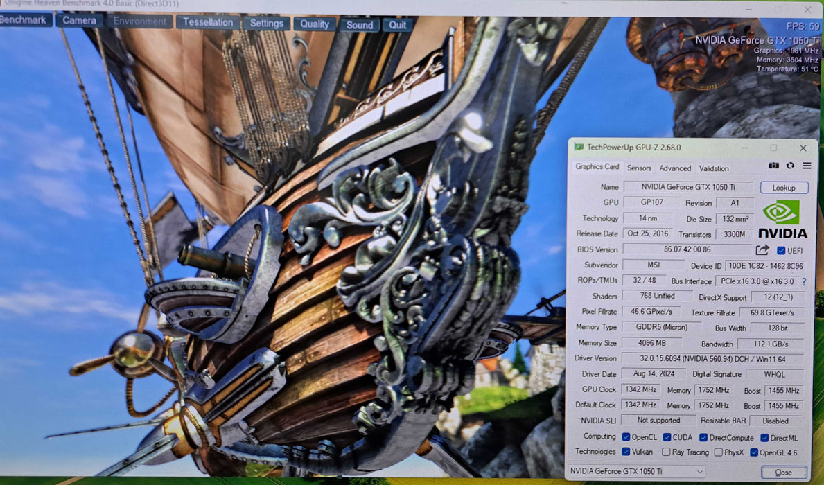This screenshot has height=485, width=824.
Task: Take a GPU-Z screenshot with camera icon
Action: click(x=773, y=166)
